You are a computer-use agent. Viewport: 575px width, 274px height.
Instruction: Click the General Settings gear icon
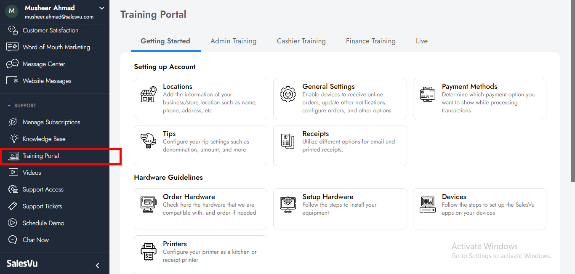288,95
